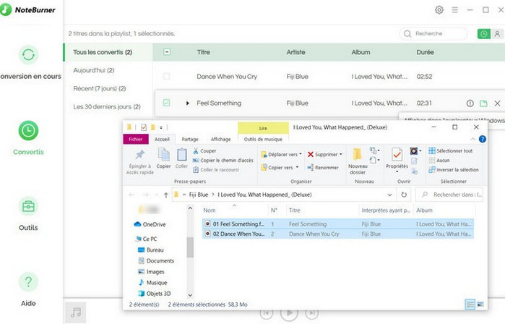The image size is (505, 324).
Task: Show info for Feel Something
Action: tap(470, 103)
